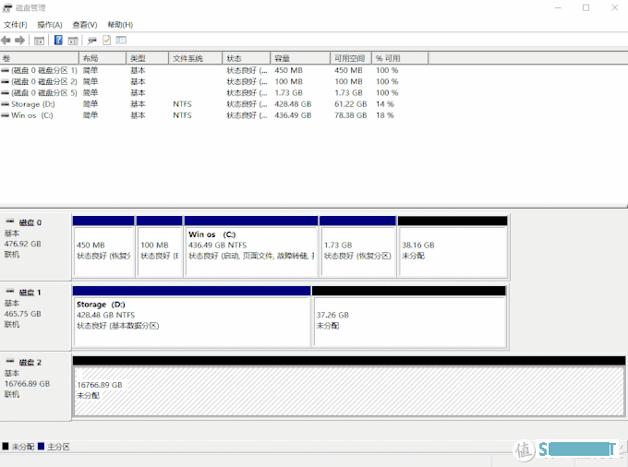Click the 磁盘 1 disk label panel

(35, 317)
